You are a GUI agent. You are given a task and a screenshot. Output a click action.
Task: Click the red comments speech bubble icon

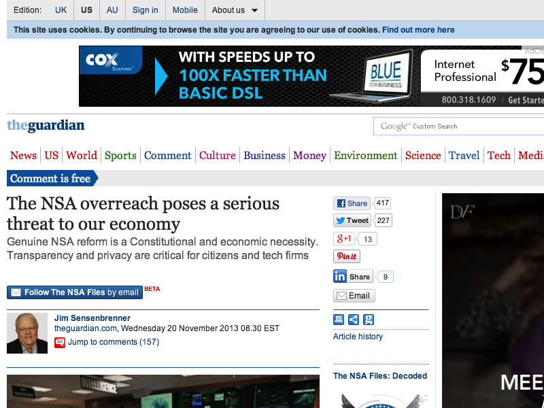[x=60, y=343]
